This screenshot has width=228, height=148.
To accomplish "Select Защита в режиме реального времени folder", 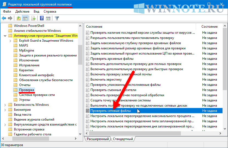I will (x=48, y=55).
